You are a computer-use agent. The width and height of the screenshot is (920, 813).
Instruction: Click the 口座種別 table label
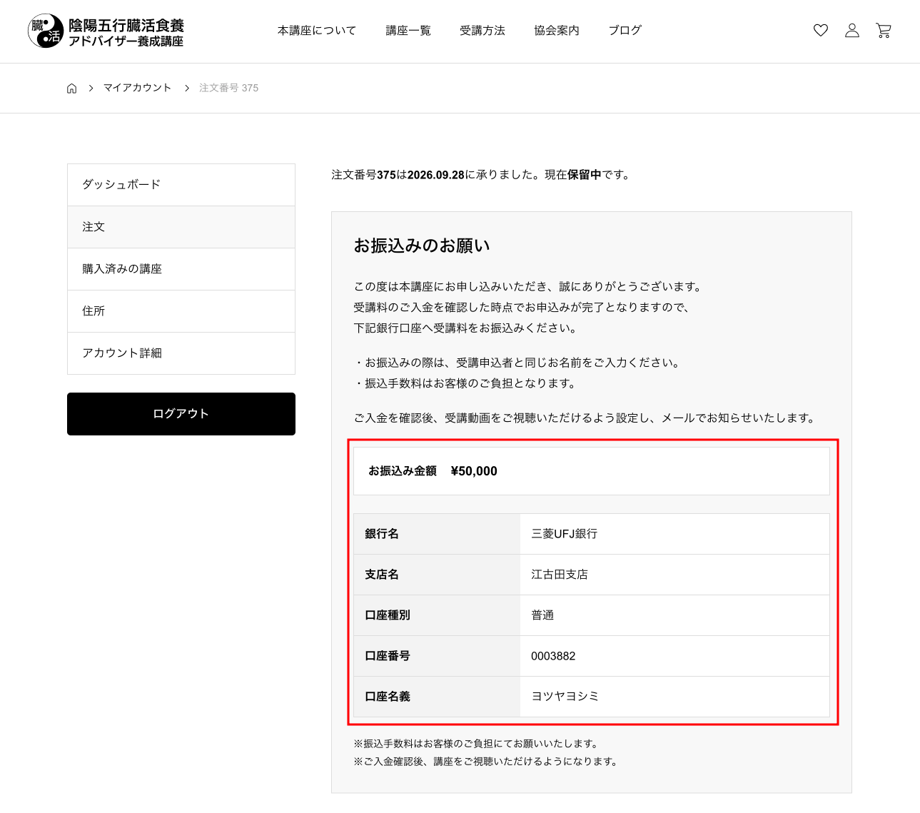pyautogui.click(x=388, y=615)
